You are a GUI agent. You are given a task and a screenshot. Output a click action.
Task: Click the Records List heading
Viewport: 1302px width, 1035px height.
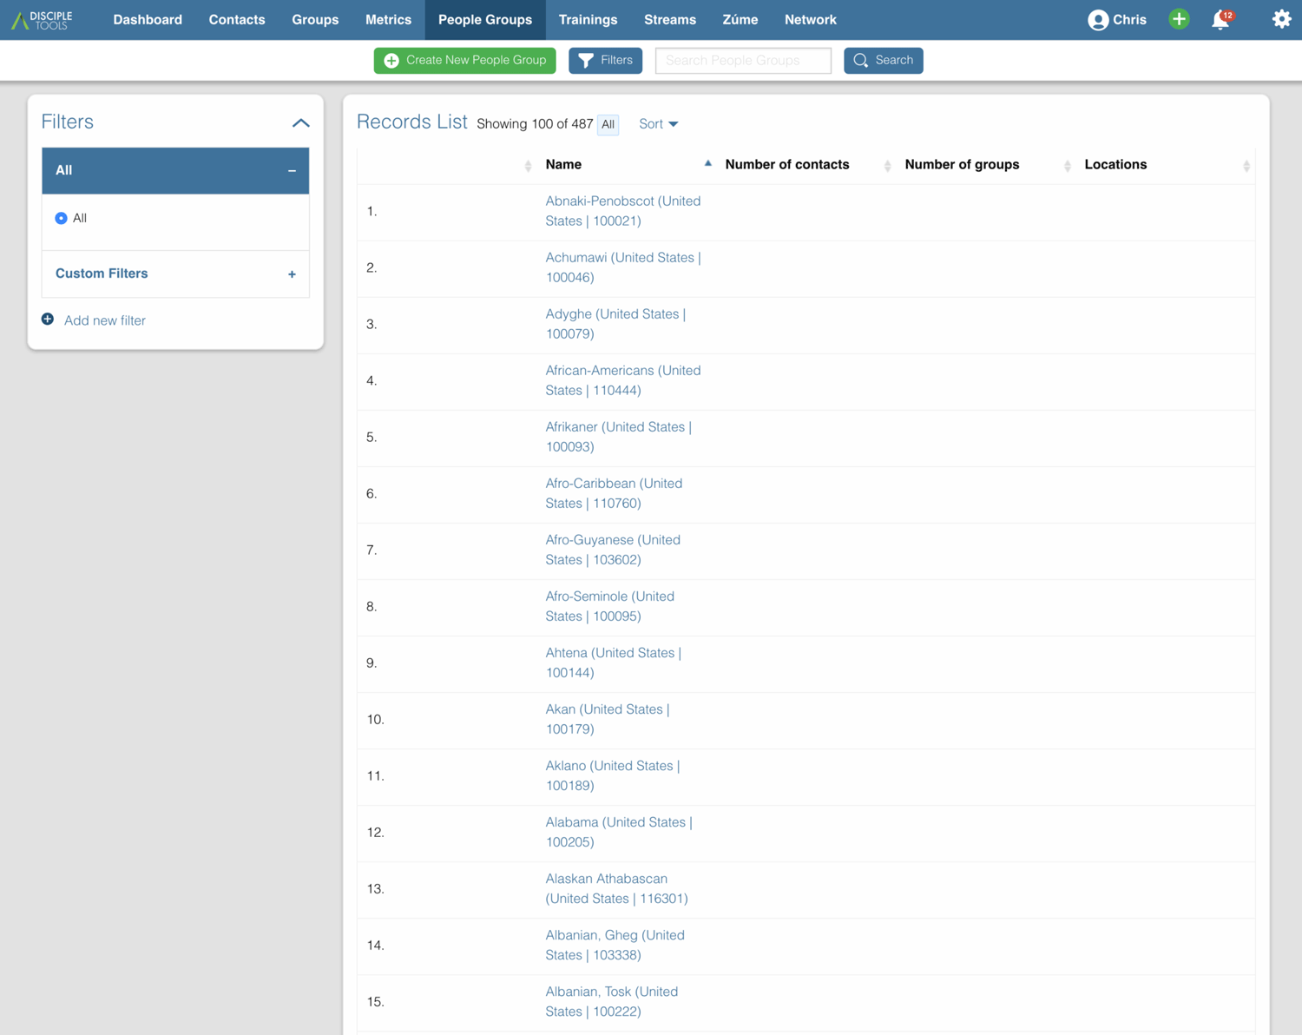pyautogui.click(x=412, y=122)
